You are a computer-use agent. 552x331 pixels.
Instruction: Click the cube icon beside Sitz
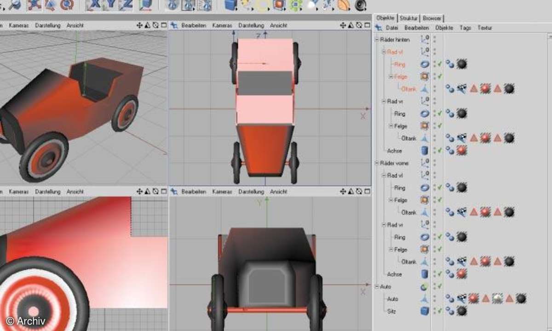coord(425,311)
